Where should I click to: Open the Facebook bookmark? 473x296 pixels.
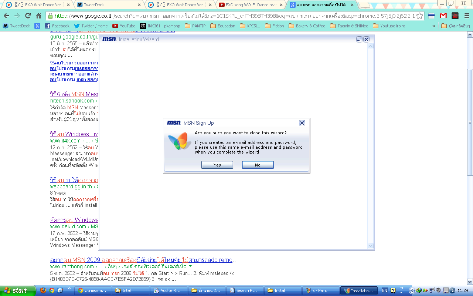click(57, 26)
